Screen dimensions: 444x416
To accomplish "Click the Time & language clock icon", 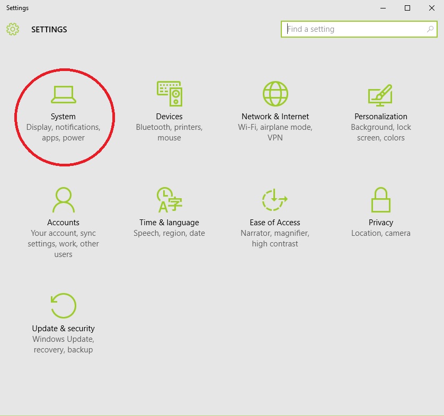I will (x=170, y=200).
